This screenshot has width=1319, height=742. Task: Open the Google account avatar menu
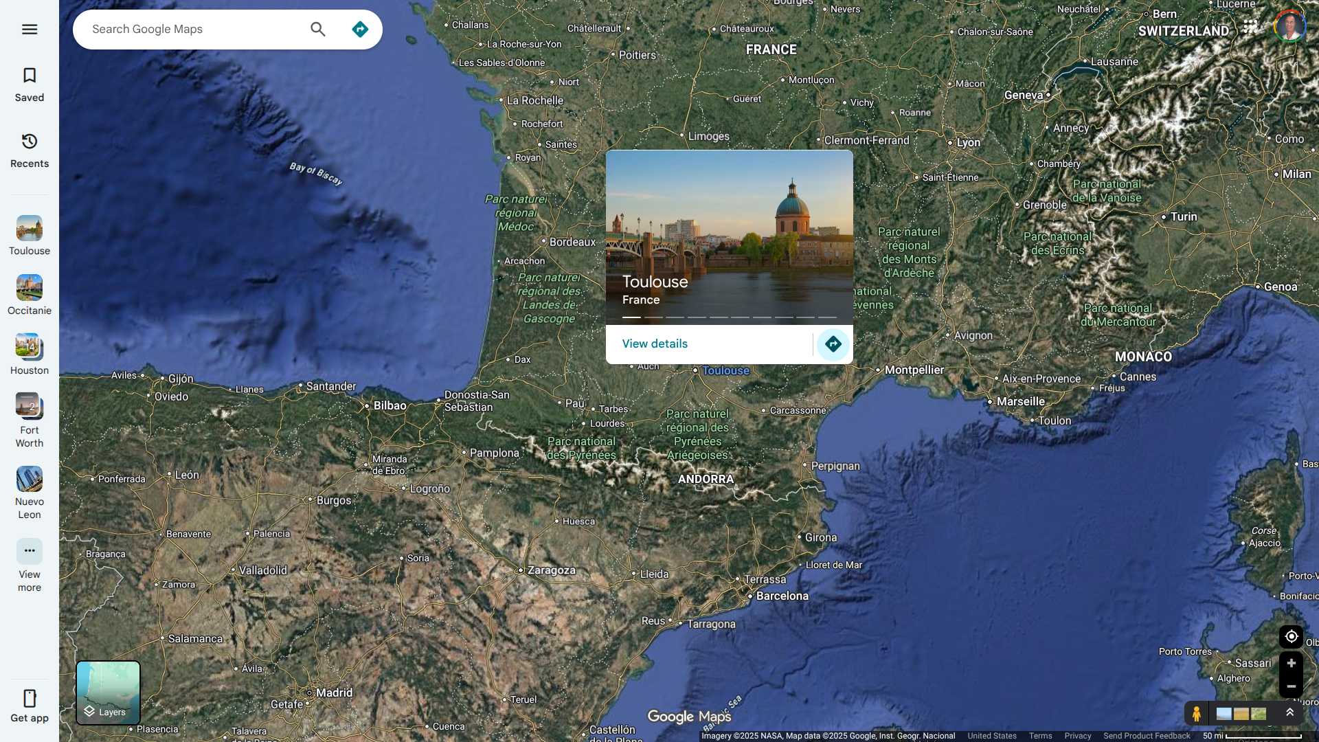(1289, 27)
